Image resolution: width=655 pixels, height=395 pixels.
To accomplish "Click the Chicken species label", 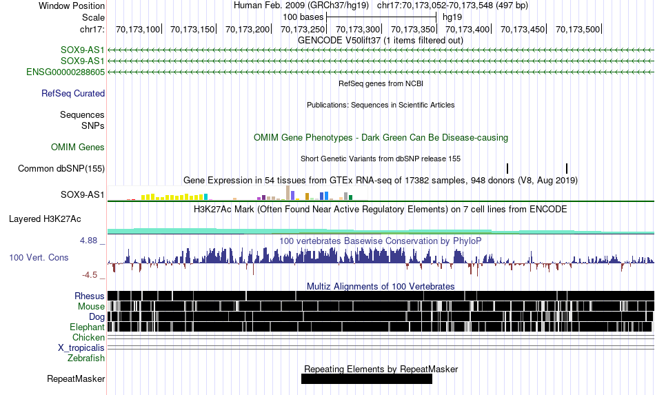I will (x=88, y=337).
